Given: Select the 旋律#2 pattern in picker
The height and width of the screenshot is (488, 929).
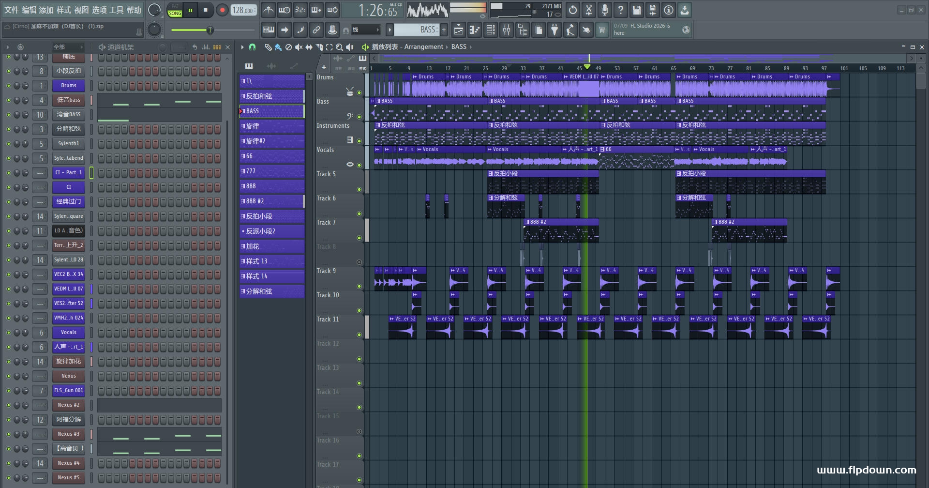Looking at the screenshot, I should [272, 141].
